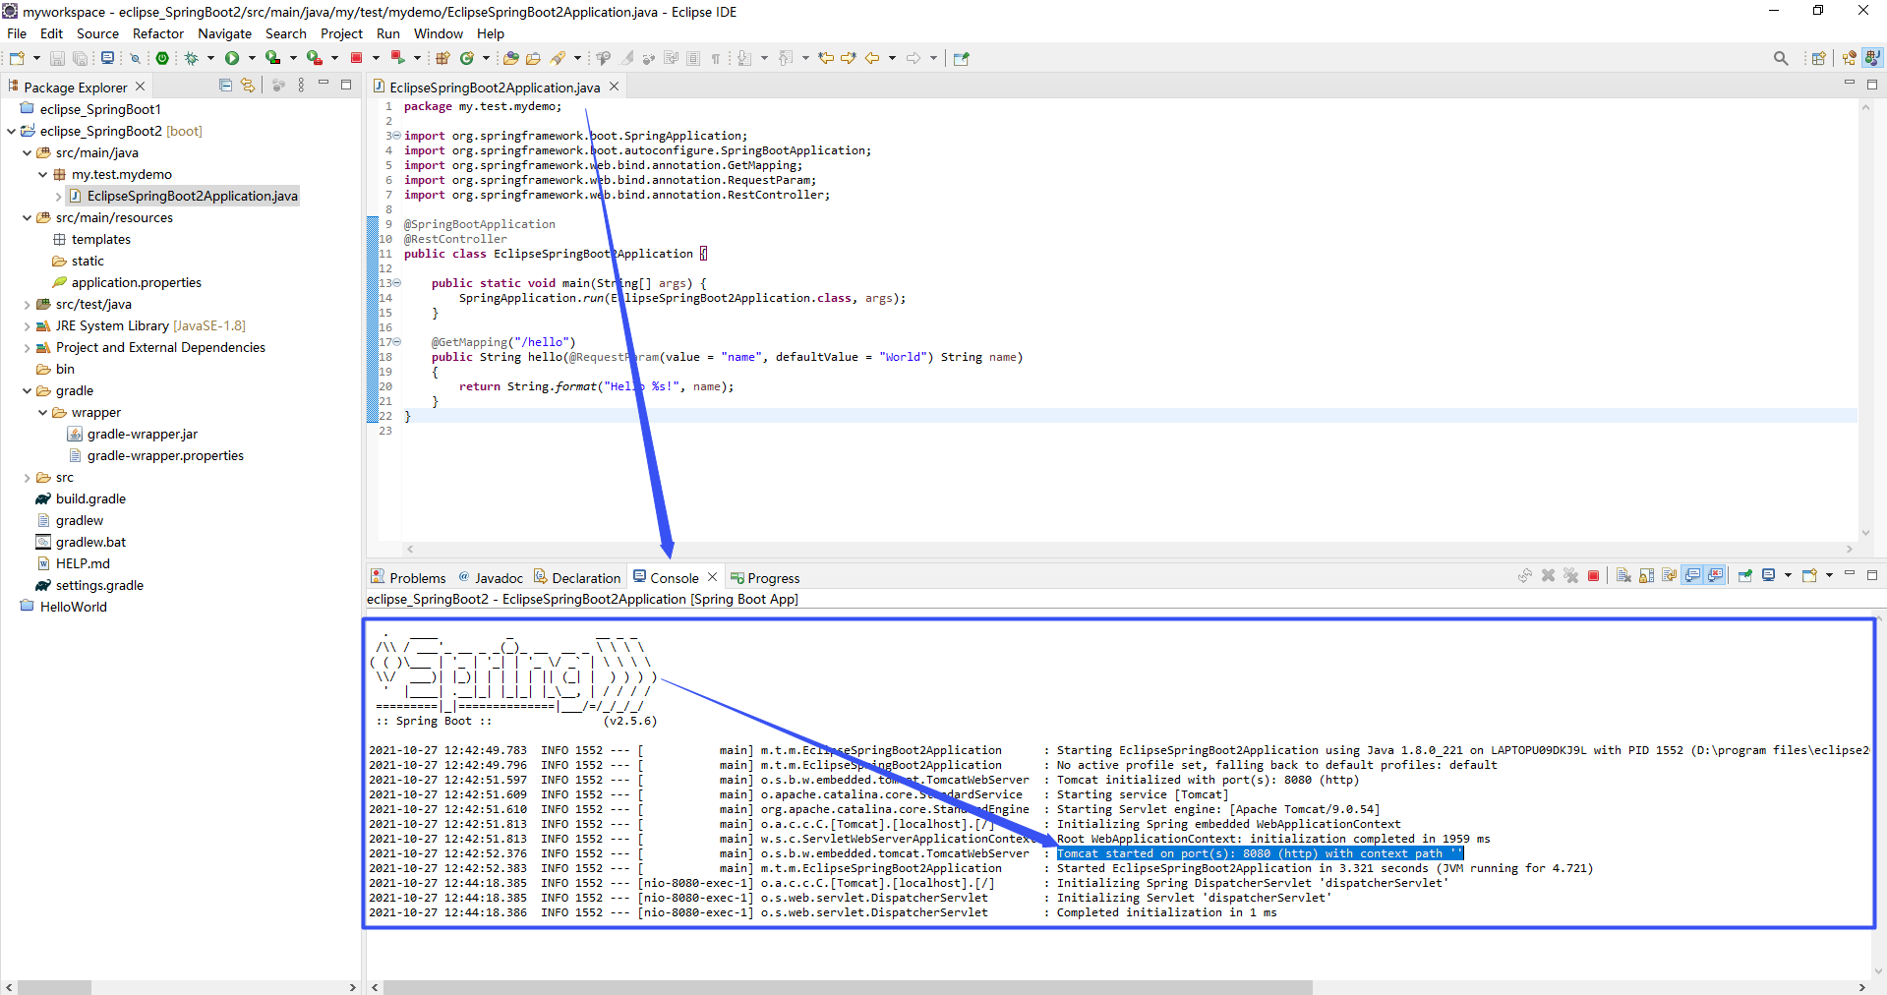Click the New Java Package icon

click(x=442, y=58)
